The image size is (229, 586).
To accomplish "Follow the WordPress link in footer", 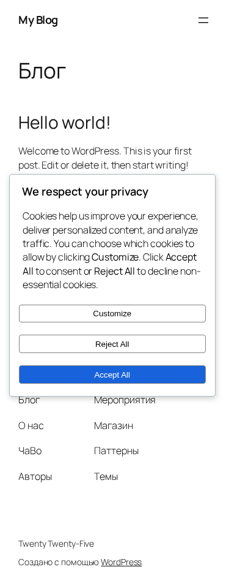I will tap(122, 562).
